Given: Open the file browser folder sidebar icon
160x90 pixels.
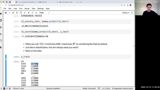Looking at the screenshot, I should 1,14.
